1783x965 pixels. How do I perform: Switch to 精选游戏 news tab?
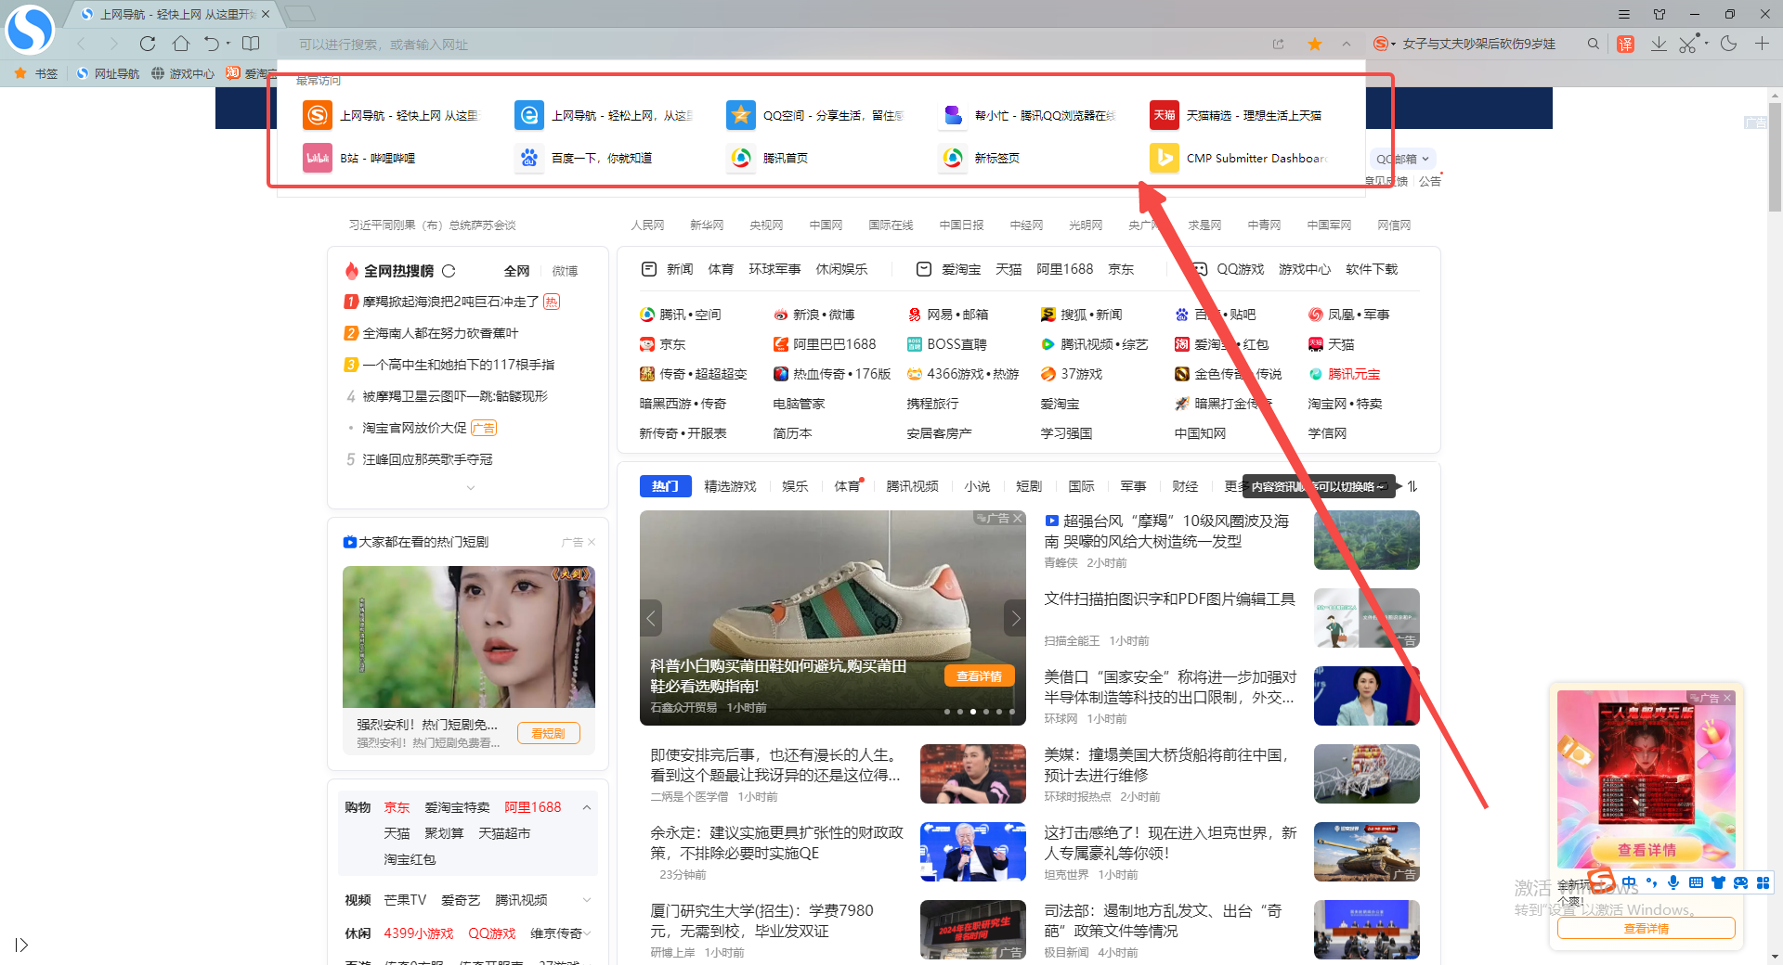(730, 486)
